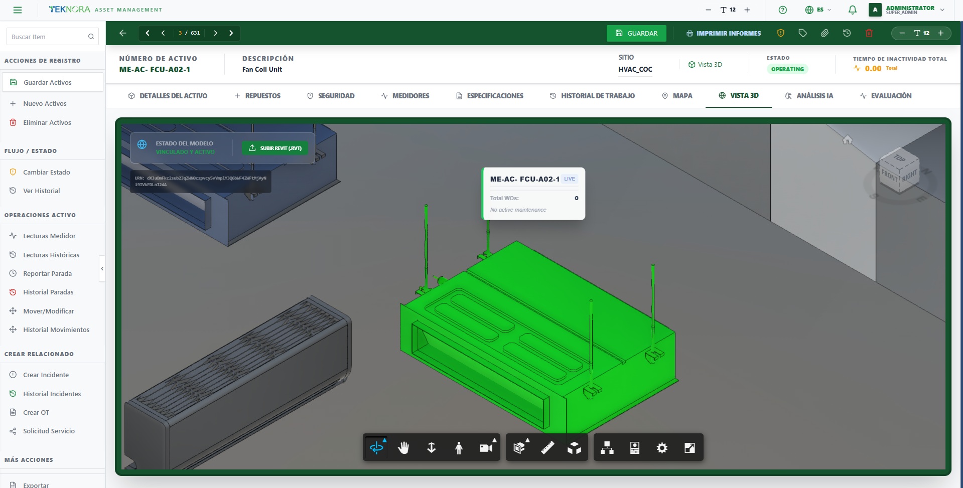Viewport: 963px width, 488px height.
Task: Select the Pan hand tool
Action: [403, 447]
